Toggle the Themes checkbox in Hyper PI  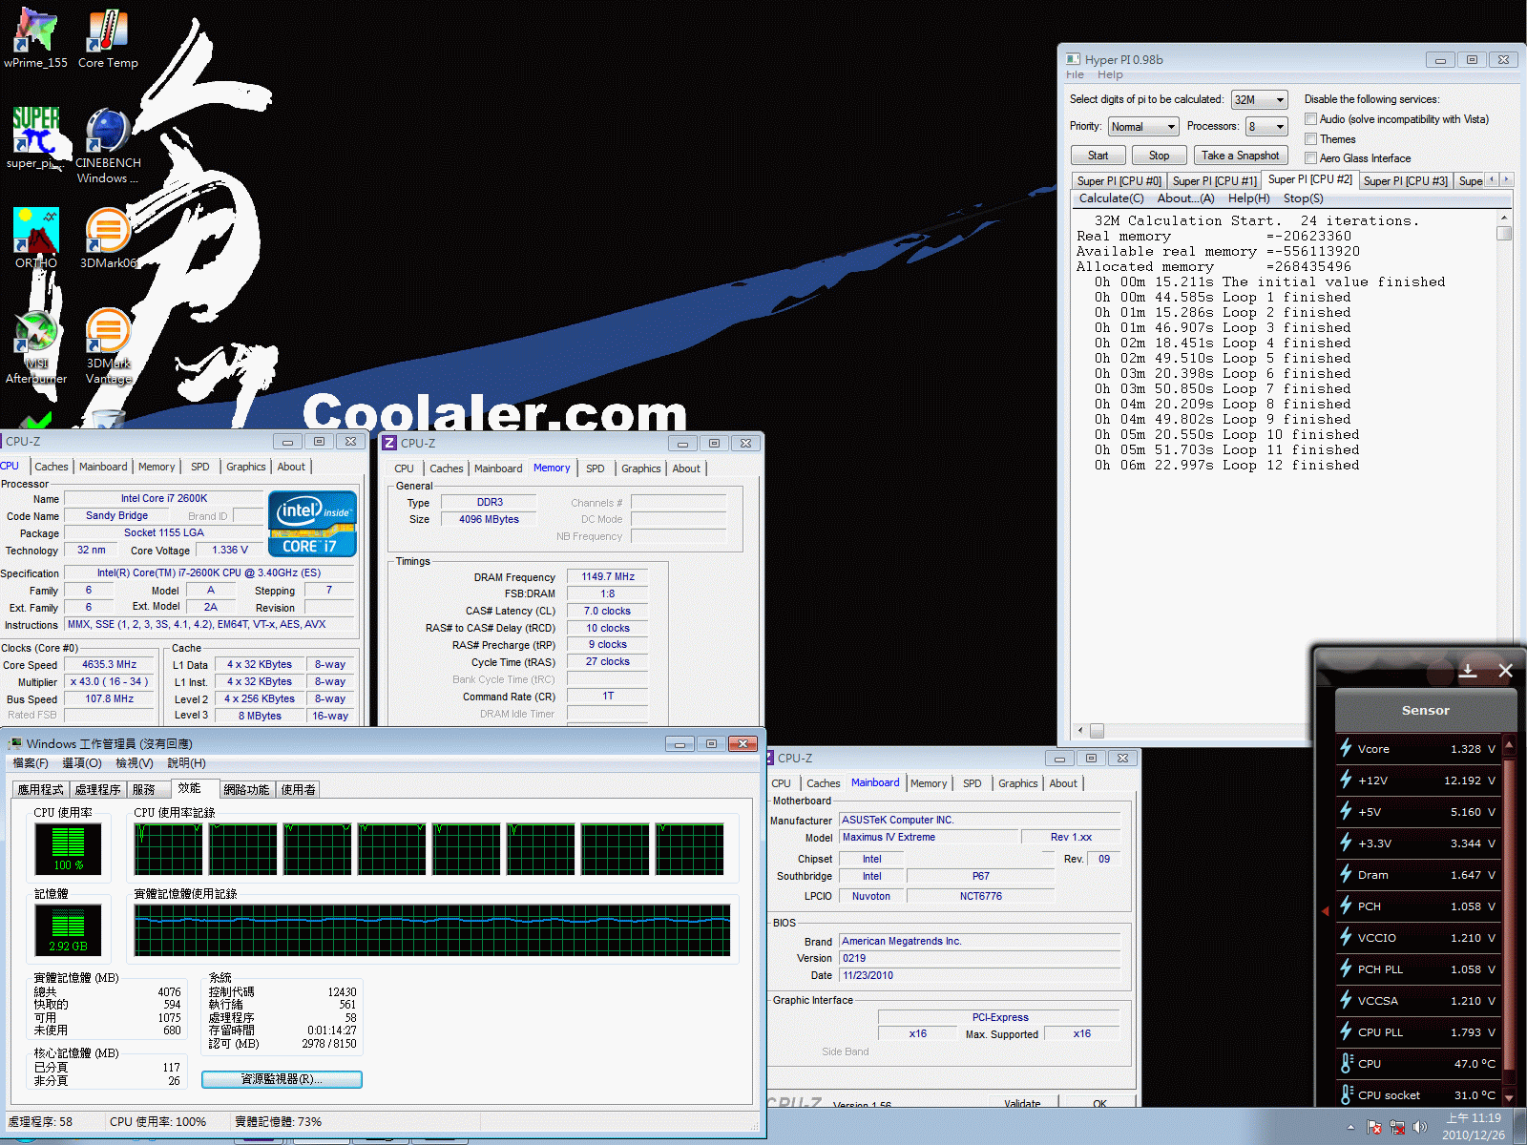1310,139
